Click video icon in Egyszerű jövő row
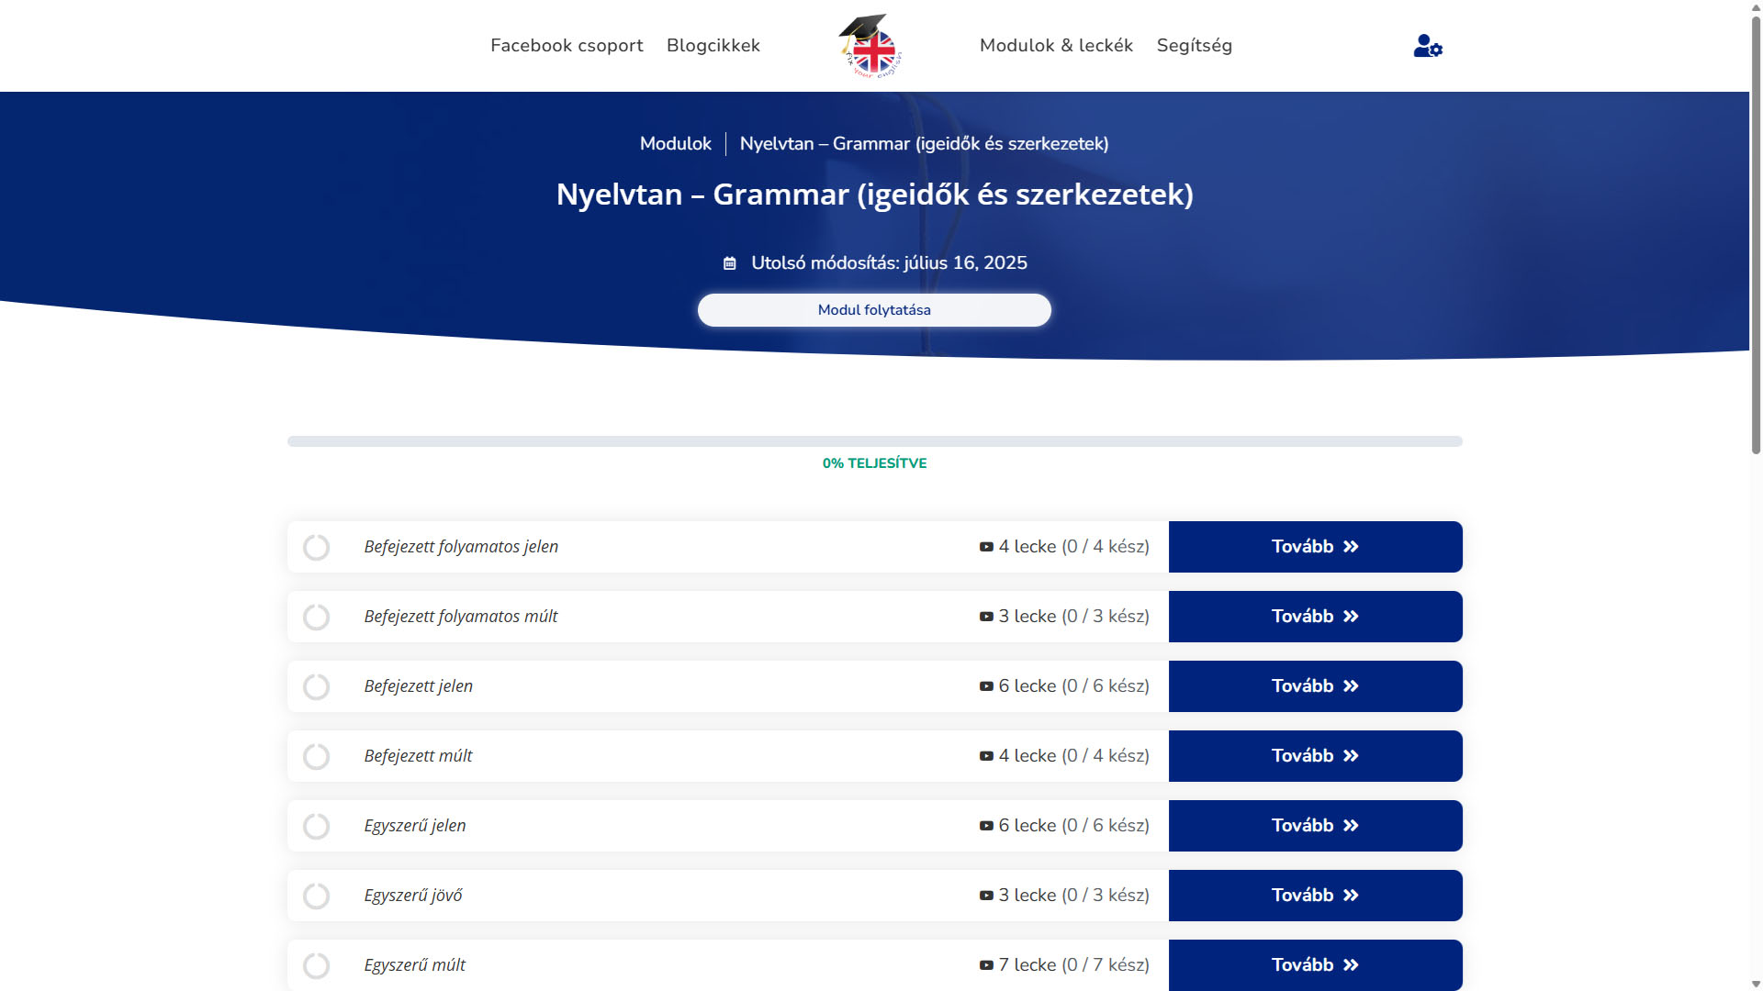This screenshot has width=1763, height=991. coord(986,896)
